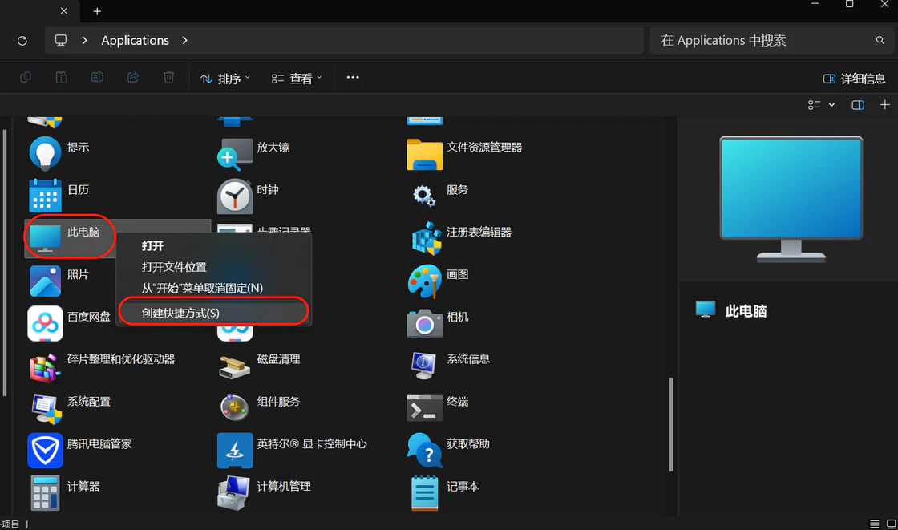Add a new tab with plus button
Screen dimensions: 898x530
coord(97,11)
